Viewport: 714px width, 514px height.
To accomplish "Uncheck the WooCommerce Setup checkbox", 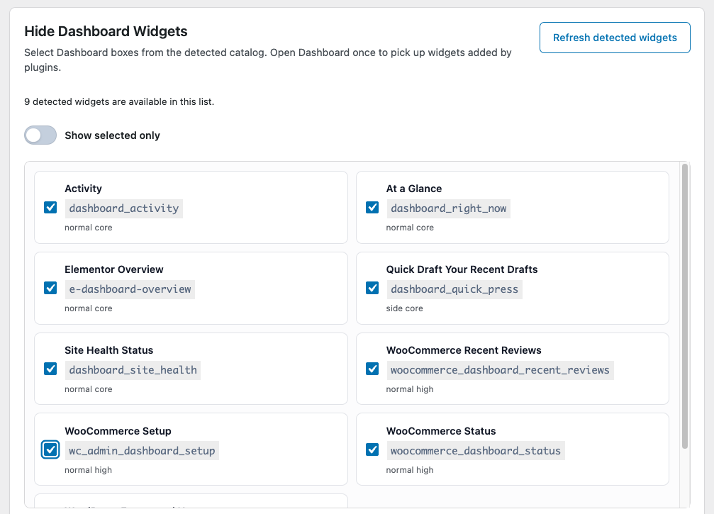I will [50, 449].
